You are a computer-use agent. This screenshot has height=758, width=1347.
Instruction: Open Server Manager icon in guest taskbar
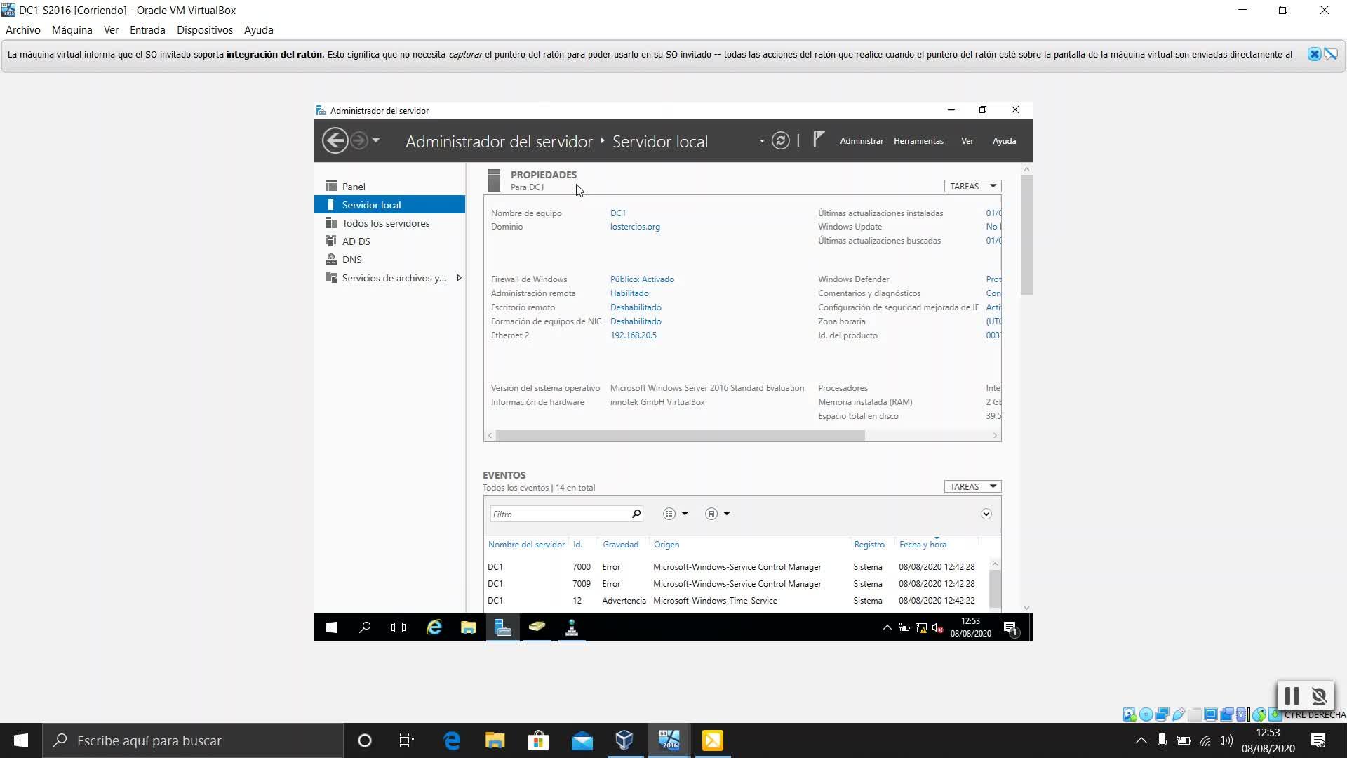pos(502,627)
